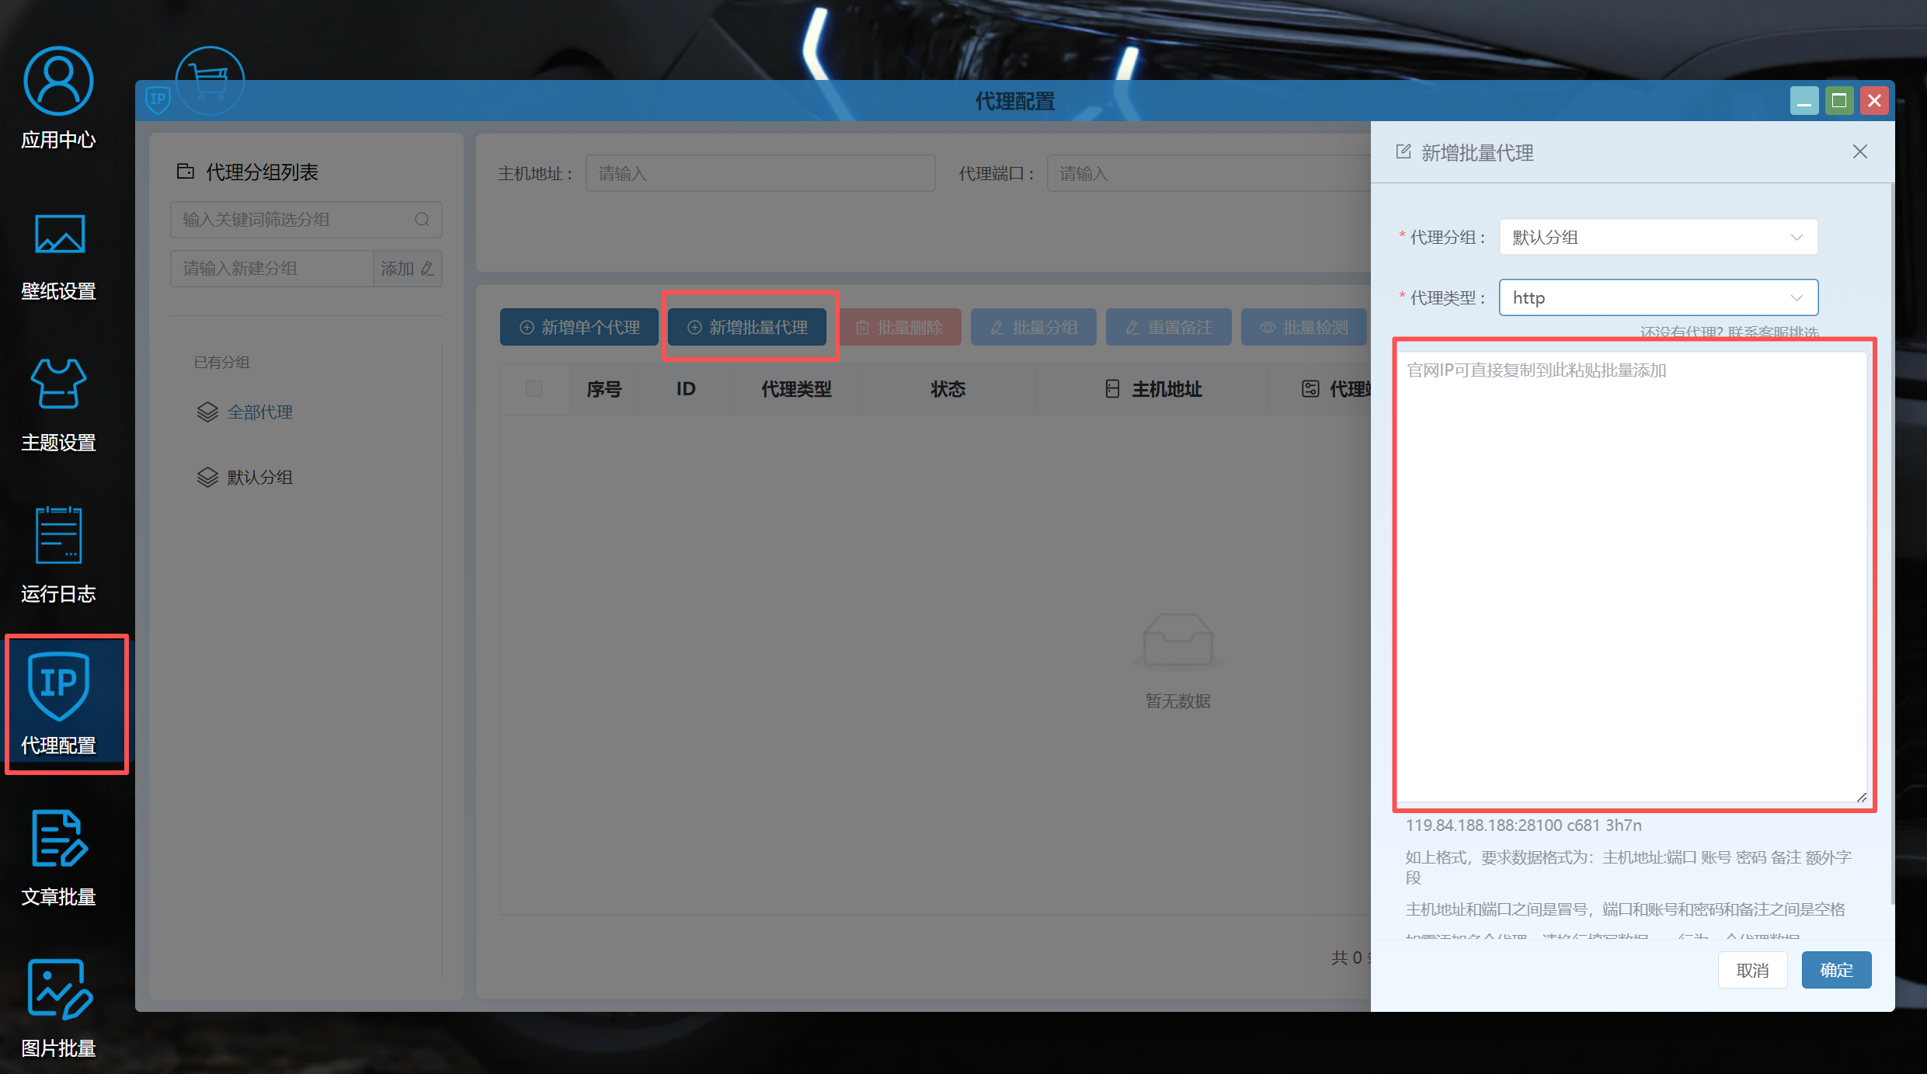Image resolution: width=1927 pixels, height=1074 pixels.
Task: Click the 取消 cancel button
Action: click(x=1752, y=970)
